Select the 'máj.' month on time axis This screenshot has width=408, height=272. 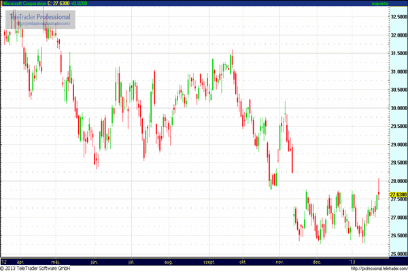point(56,260)
